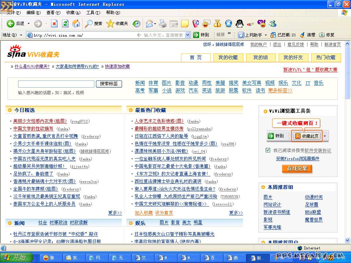Expand the 链接 links chevron
351x263 pixels.
(x=229, y=34)
